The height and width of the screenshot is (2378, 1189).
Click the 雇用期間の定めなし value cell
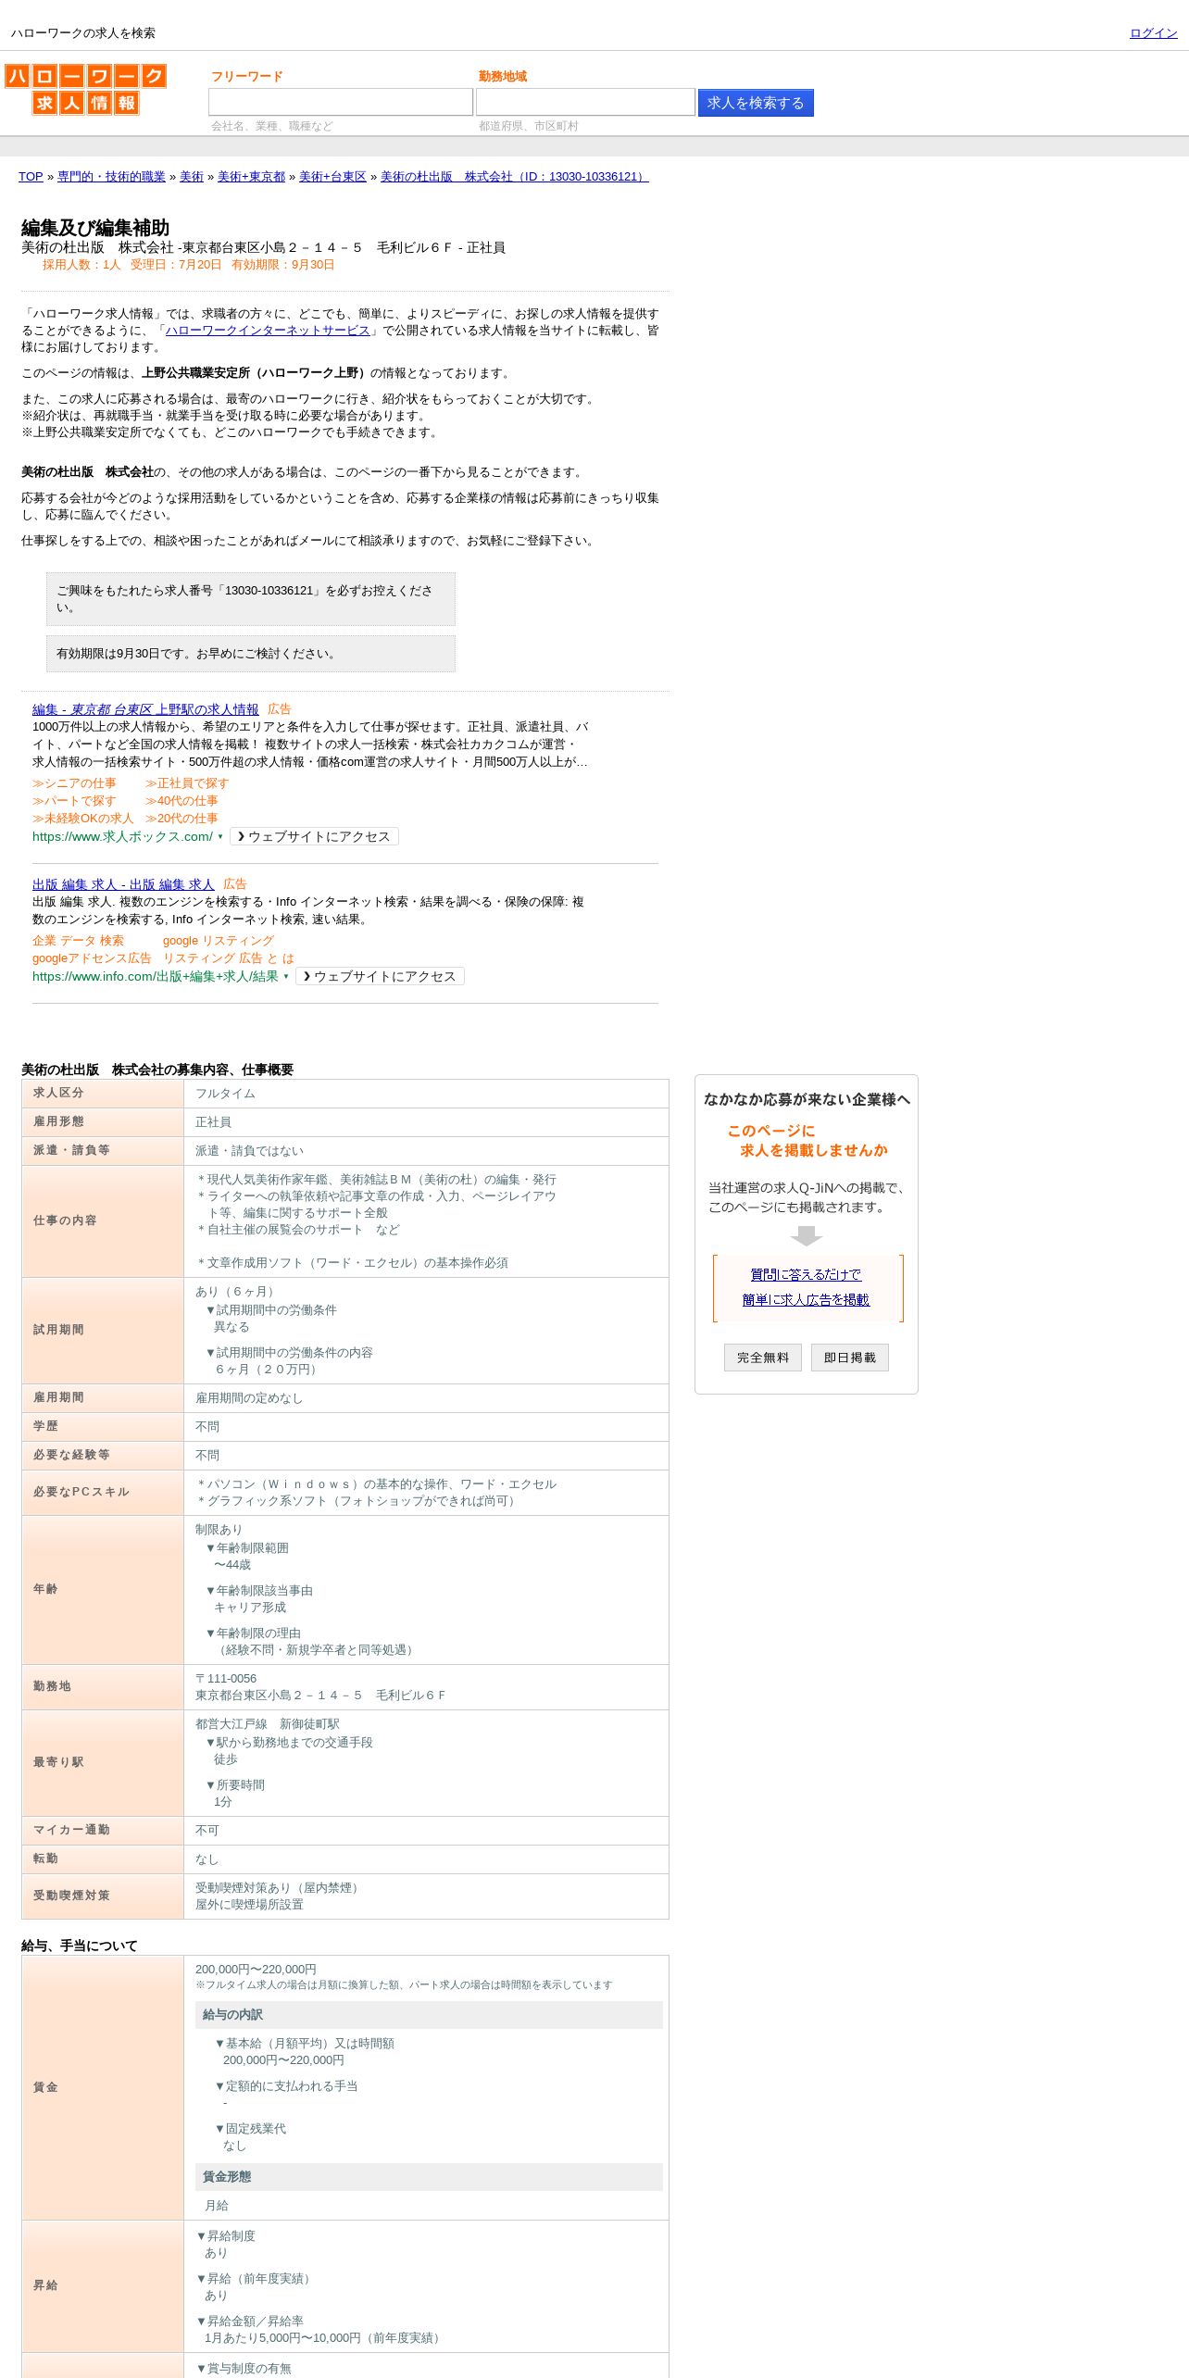pos(426,1398)
